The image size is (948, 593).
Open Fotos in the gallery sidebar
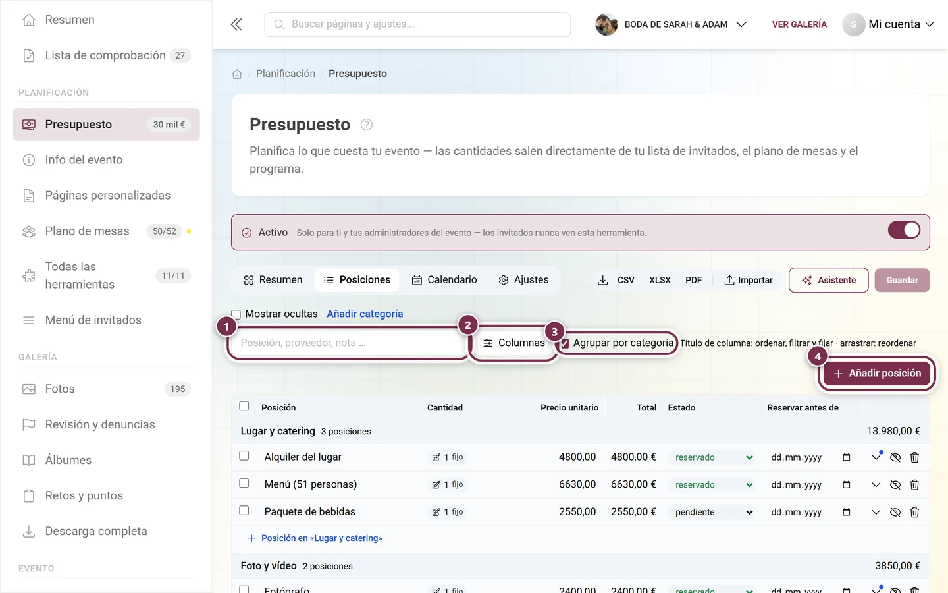(106, 389)
